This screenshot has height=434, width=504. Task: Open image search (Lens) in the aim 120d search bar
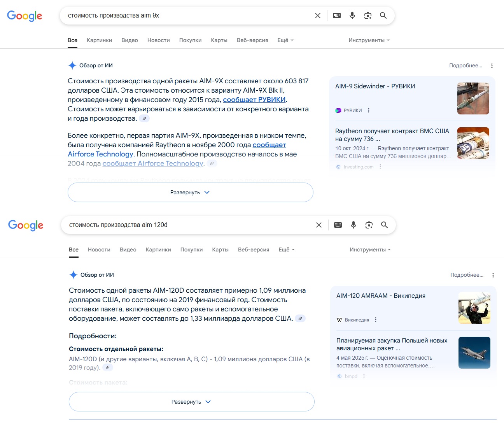click(369, 225)
